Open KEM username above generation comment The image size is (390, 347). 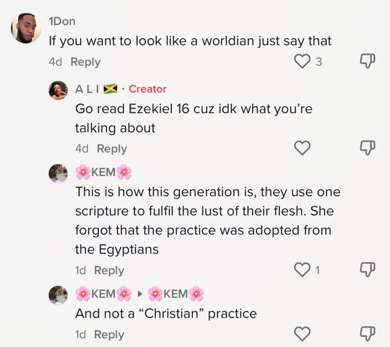point(103,172)
